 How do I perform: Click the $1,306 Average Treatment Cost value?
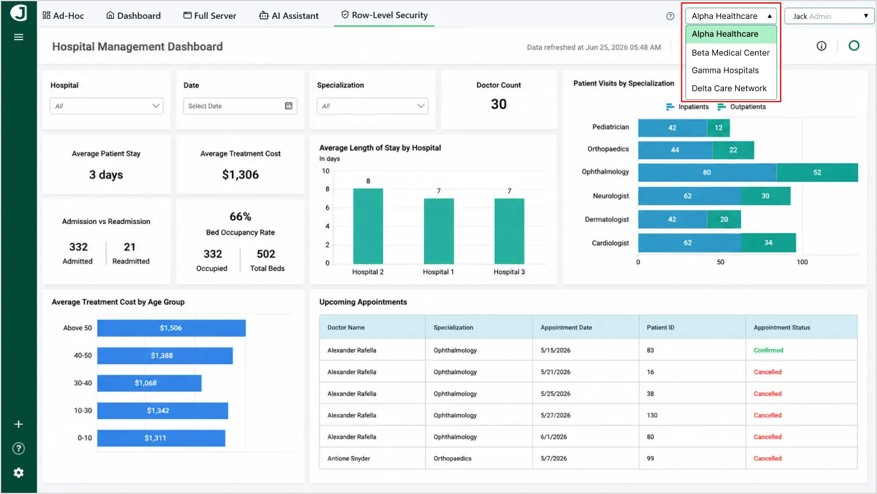(241, 175)
